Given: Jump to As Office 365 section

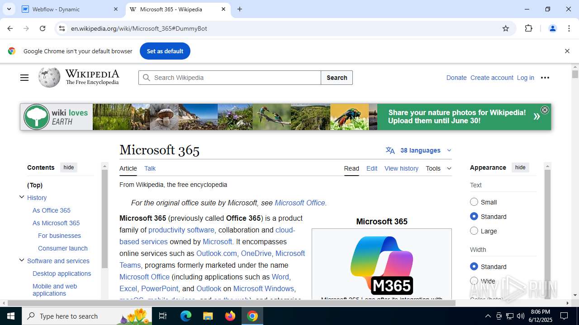Looking at the screenshot, I should tap(52, 210).
